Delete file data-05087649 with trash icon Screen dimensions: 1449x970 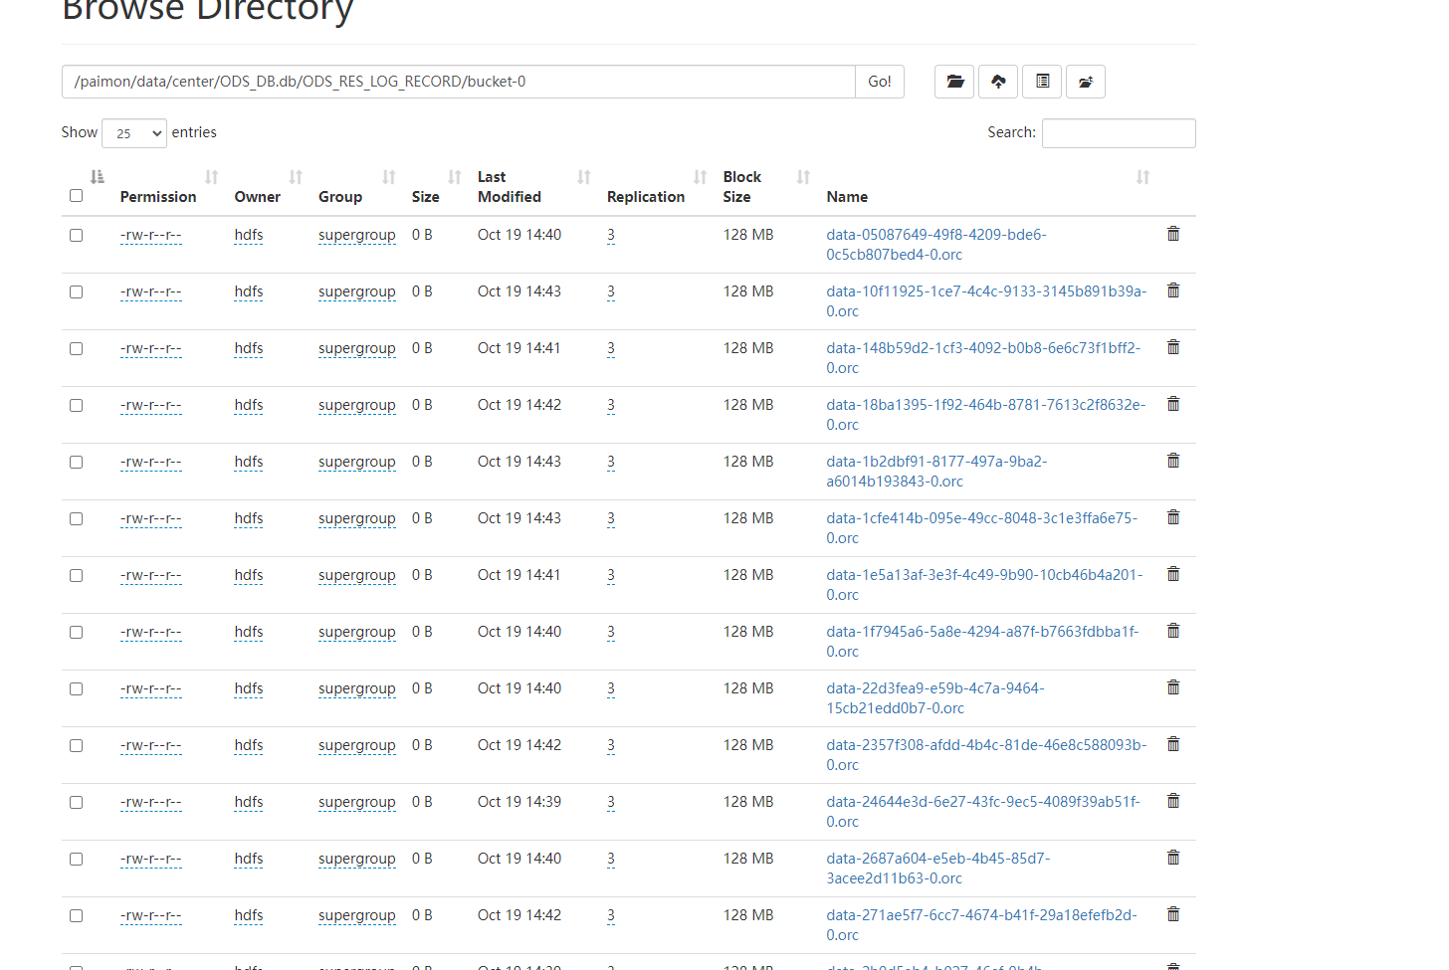click(1173, 234)
